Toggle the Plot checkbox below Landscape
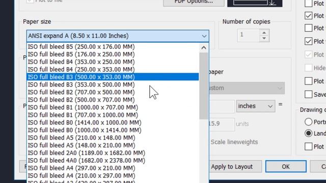 308,146
